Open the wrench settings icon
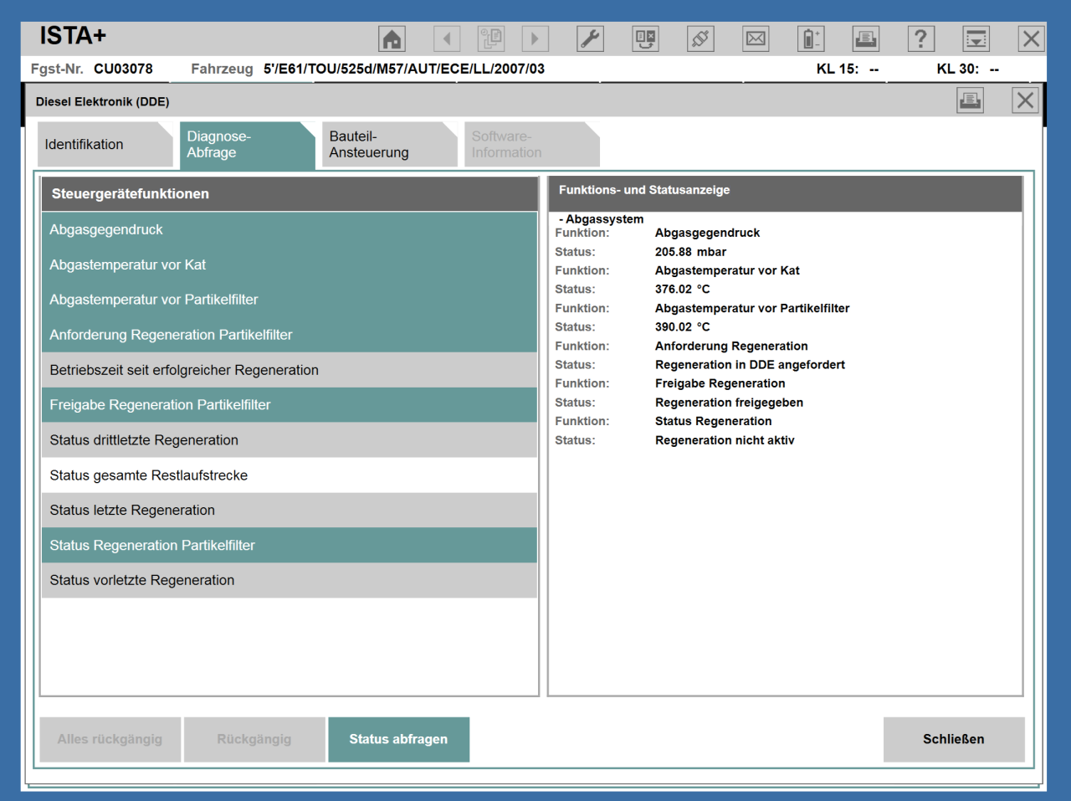Image resolution: width=1071 pixels, height=801 pixels. point(591,39)
